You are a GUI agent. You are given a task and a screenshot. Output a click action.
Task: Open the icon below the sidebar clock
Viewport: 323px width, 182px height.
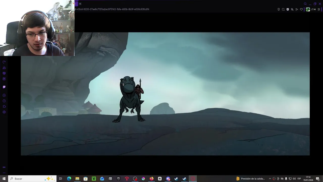pyautogui.click(x=4, y=106)
